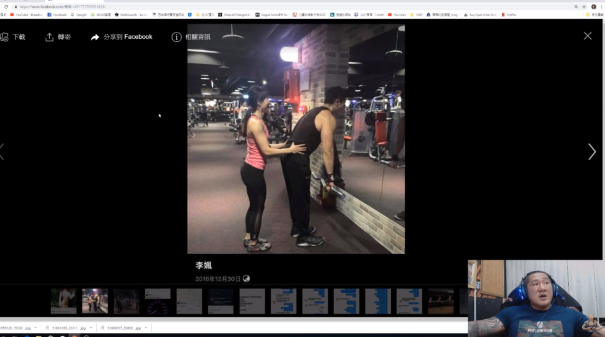This screenshot has height=337, width=605.
Task: Go to previous photo with left arrow
Action: point(3,151)
